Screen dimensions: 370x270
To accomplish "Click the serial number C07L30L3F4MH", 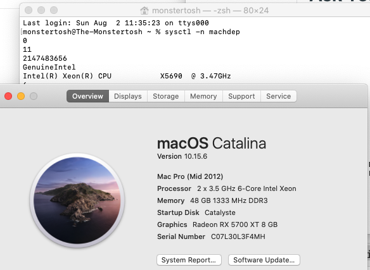I will click(238, 236).
